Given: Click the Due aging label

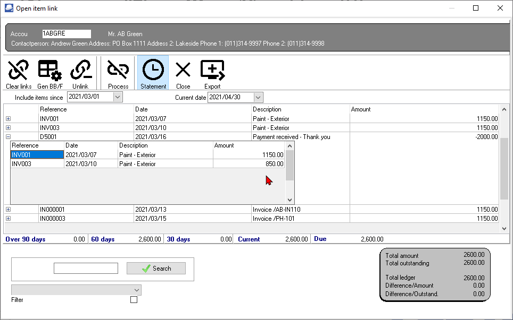Looking at the screenshot, I should [x=320, y=239].
